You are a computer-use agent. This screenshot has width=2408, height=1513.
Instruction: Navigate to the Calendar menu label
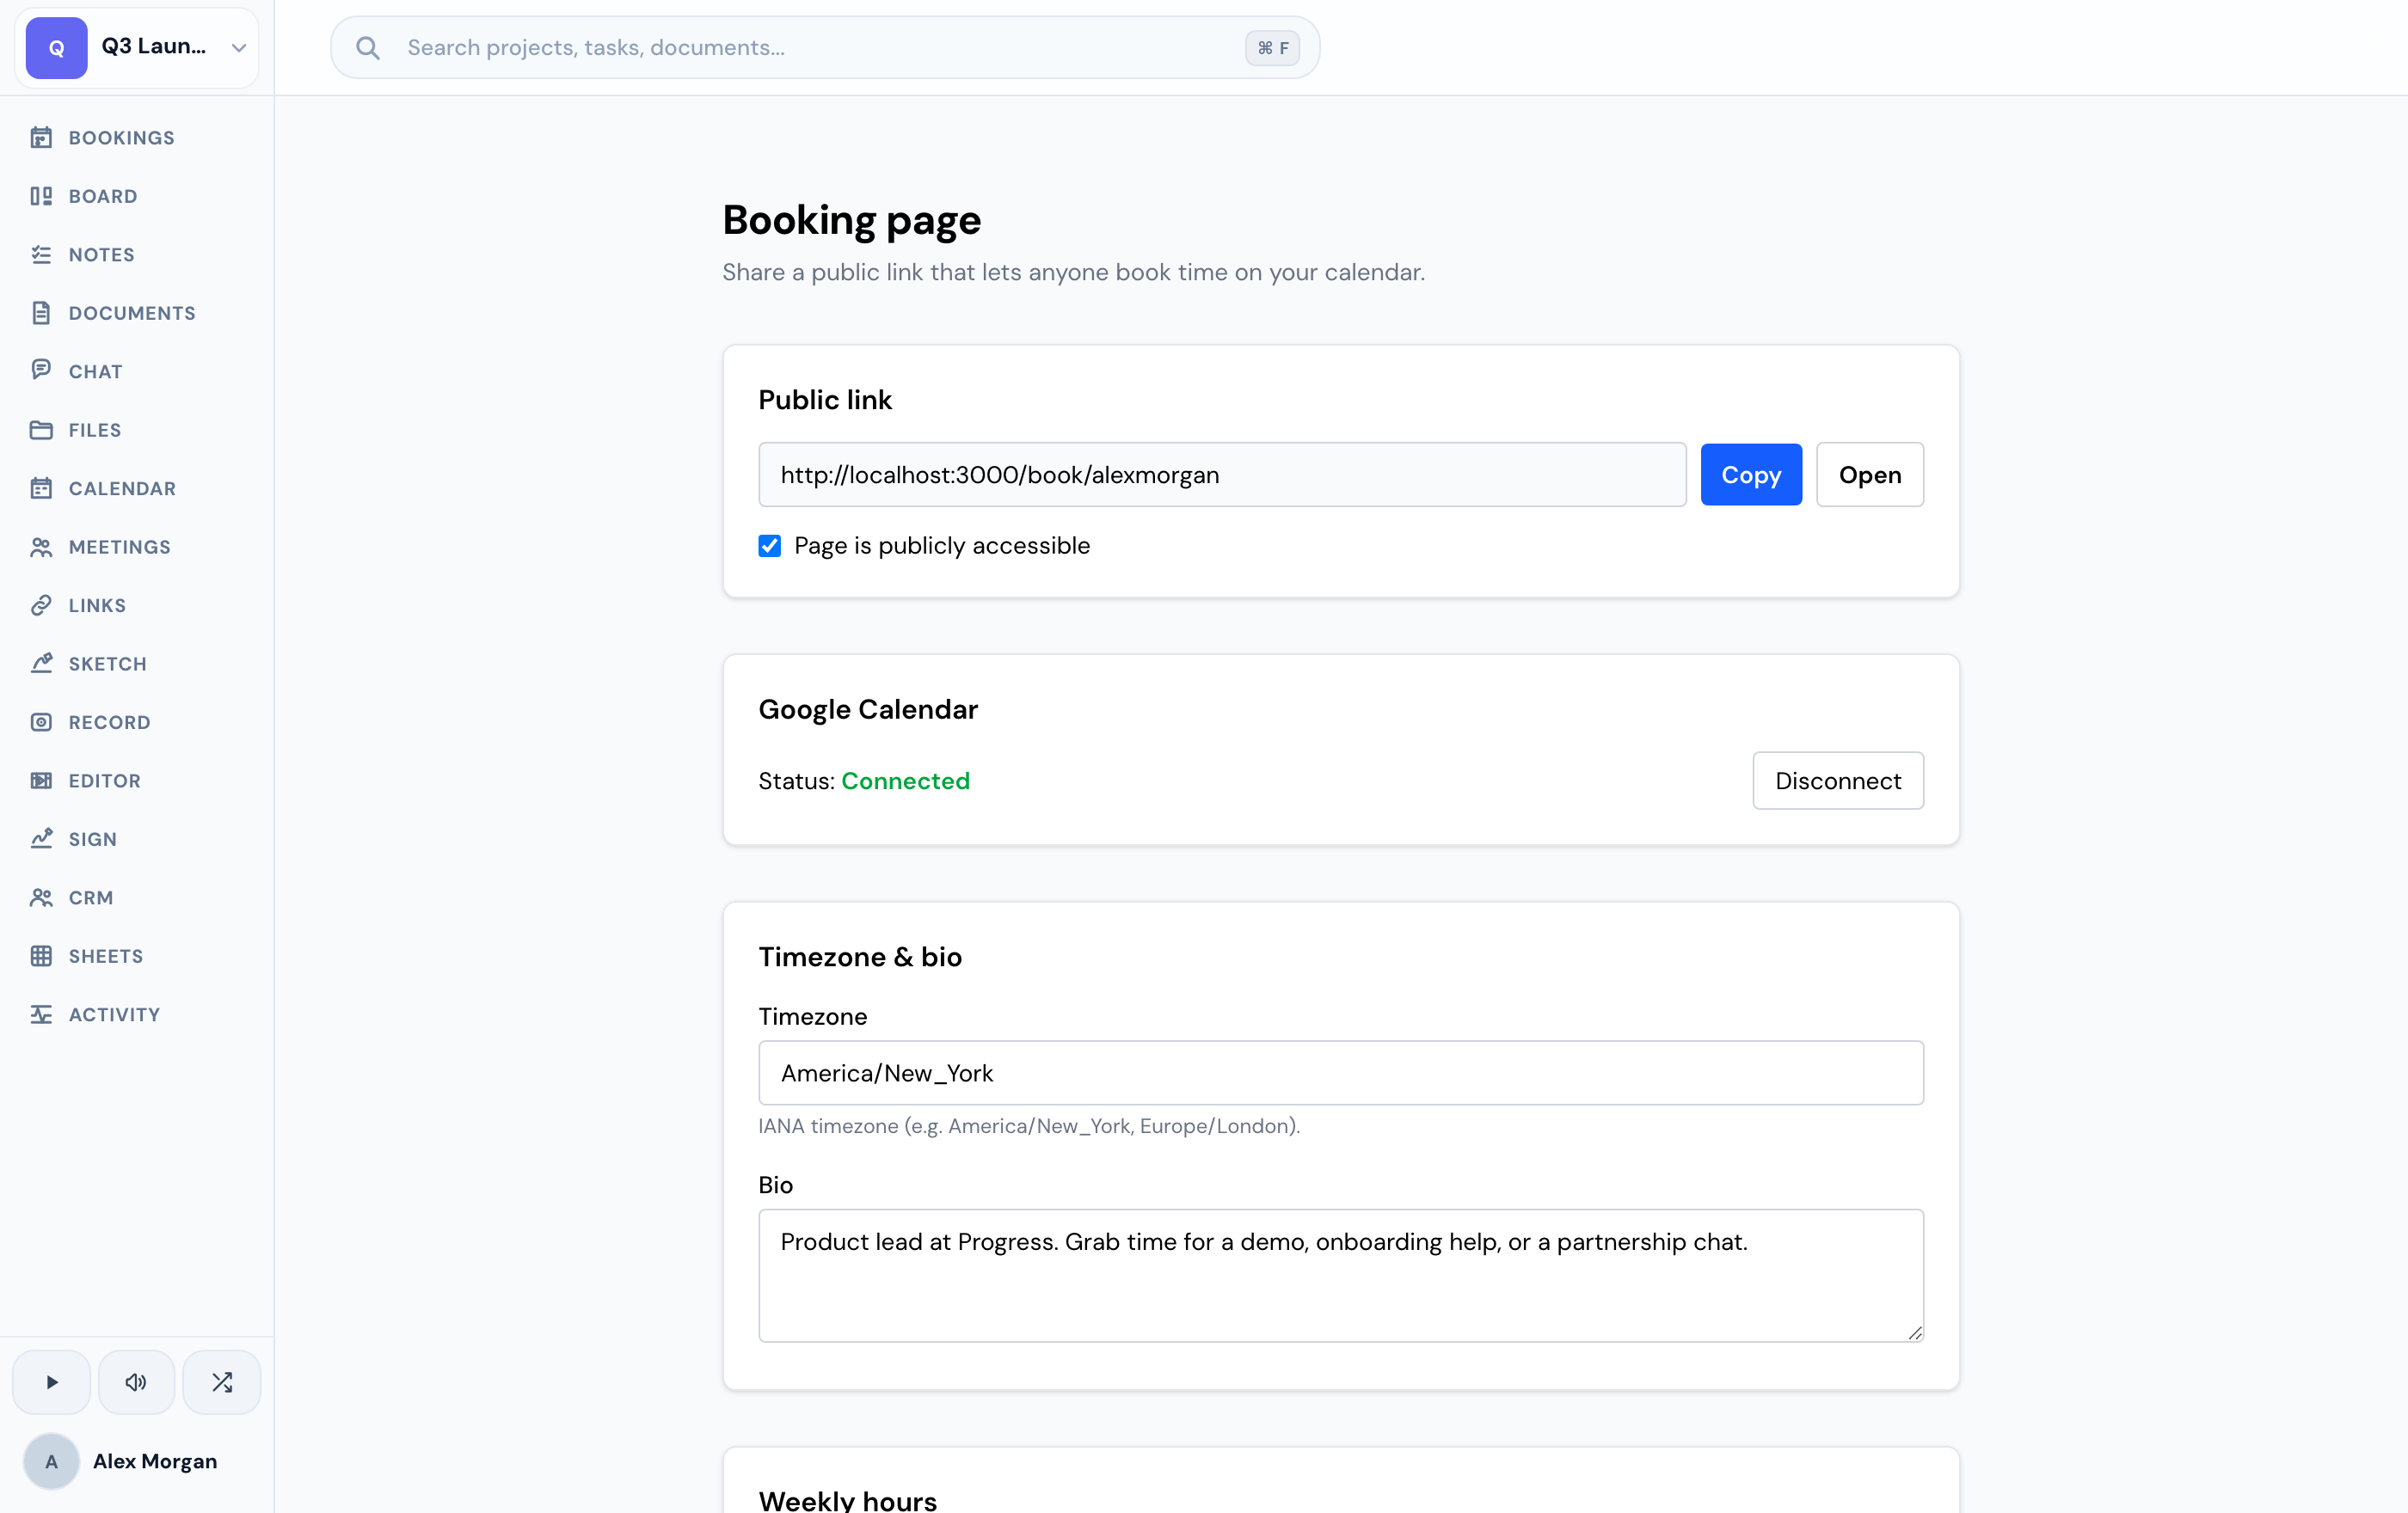click(122, 488)
